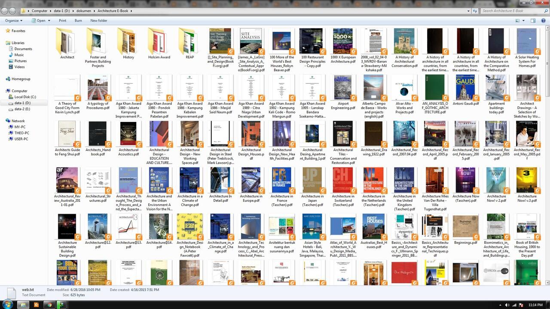
Task: Open the Holcim Award folder
Action: (x=159, y=43)
